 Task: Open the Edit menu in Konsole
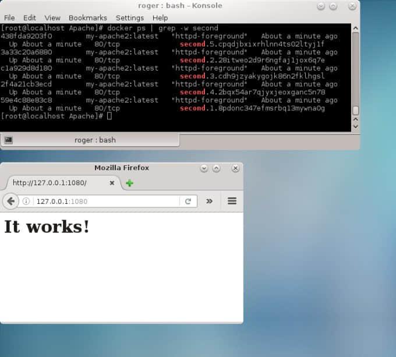[x=30, y=18]
